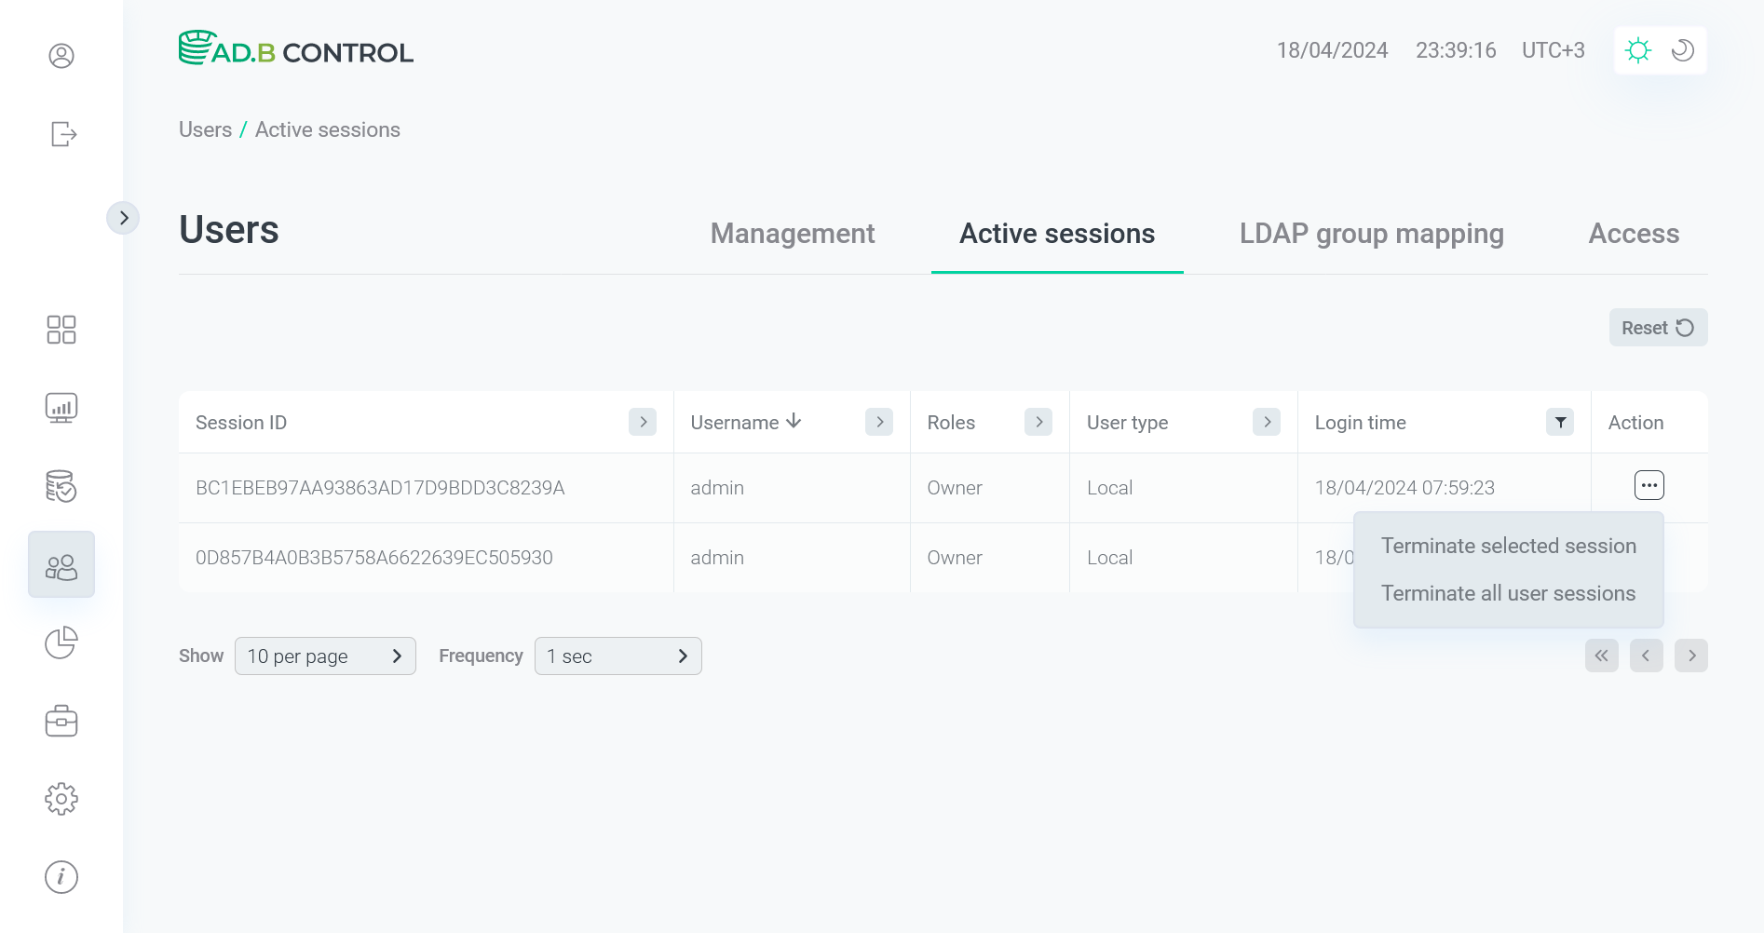Open the user profile icon in sidebar
The height and width of the screenshot is (933, 1764).
tap(61, 56)
